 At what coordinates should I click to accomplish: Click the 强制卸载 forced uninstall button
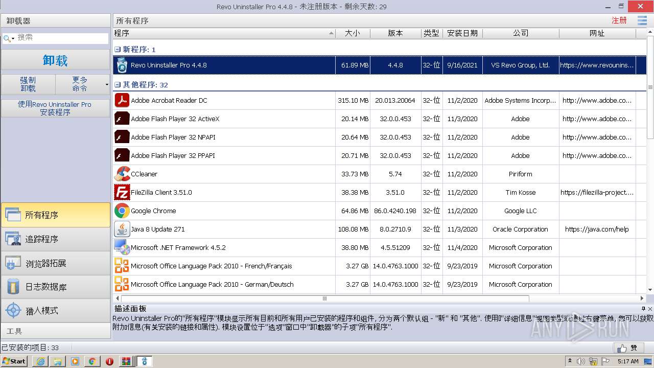pyautogui.click(x=28, y=84)
